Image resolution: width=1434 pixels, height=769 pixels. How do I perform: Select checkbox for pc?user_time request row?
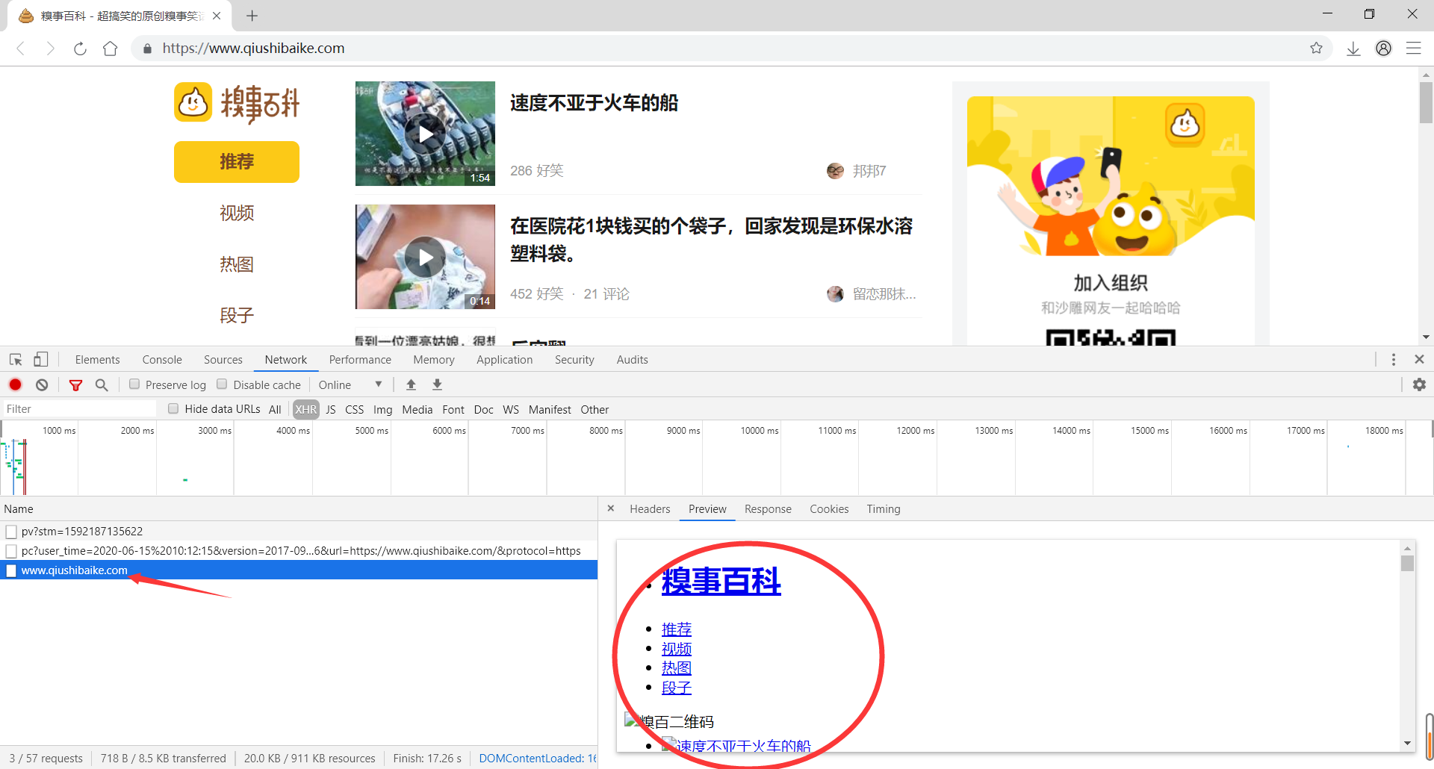point(11,551)
